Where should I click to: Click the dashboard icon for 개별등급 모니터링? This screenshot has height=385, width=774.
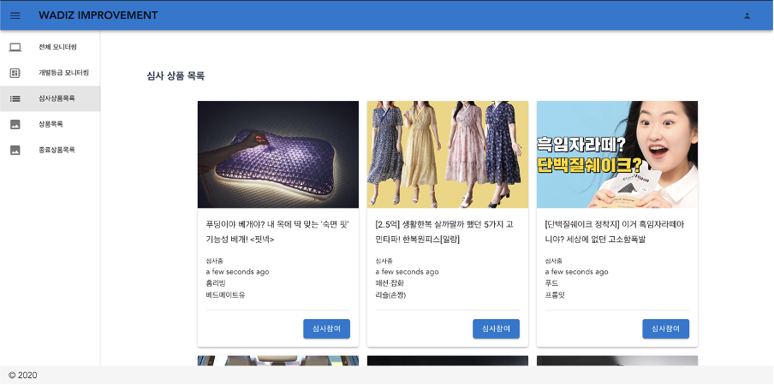15,73
